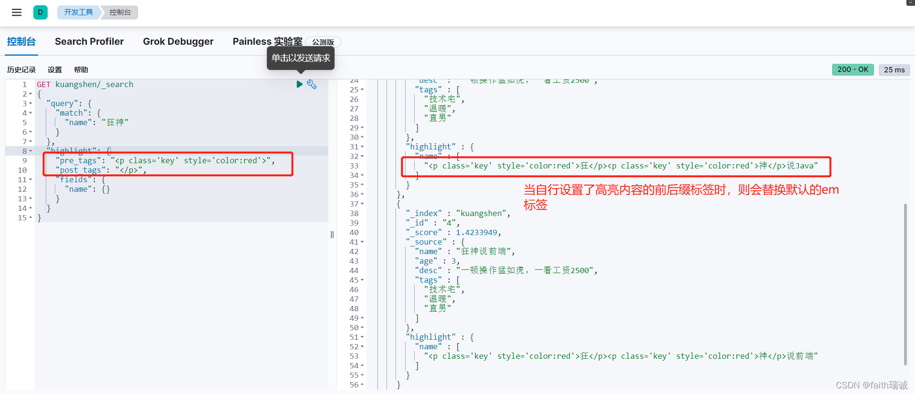Click the "age" : 3 response line
Image resolution: width=915 pixels, height=394 pixels.
point(437,261)
